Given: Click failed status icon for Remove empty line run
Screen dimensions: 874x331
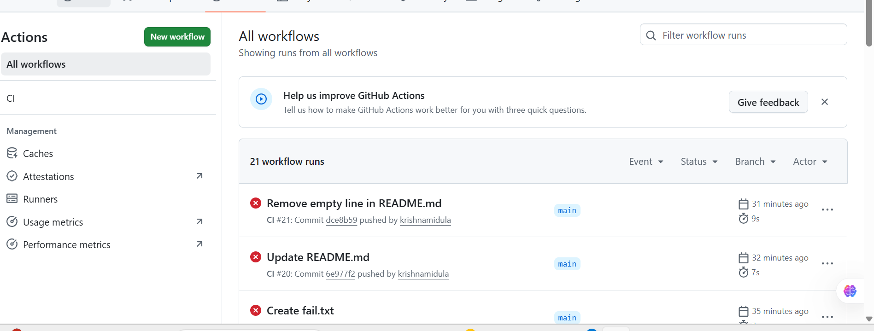Looking at the screenshot, I should click(256, 203).
